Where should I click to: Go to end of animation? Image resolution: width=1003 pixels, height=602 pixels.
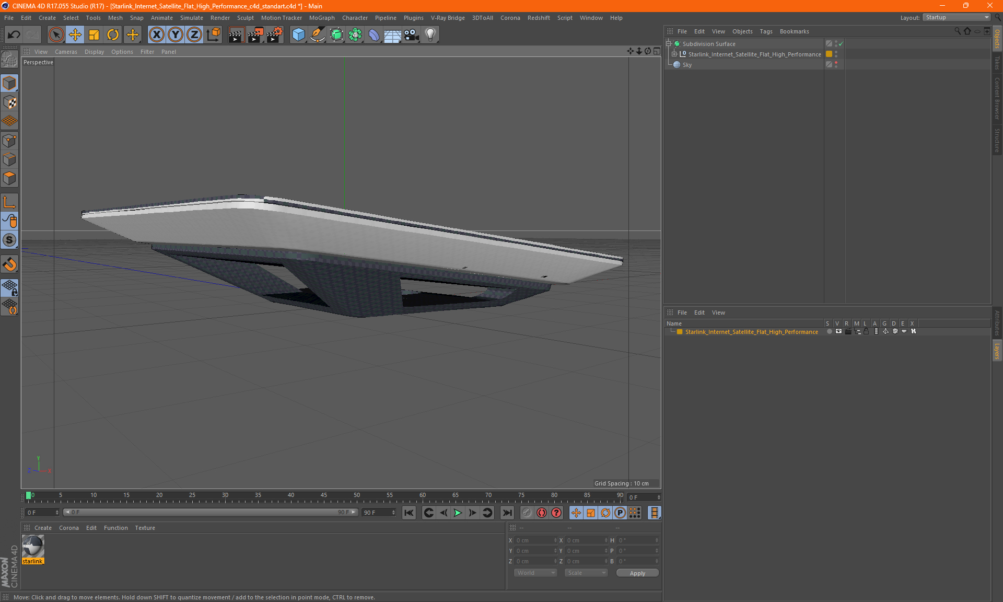507,513
